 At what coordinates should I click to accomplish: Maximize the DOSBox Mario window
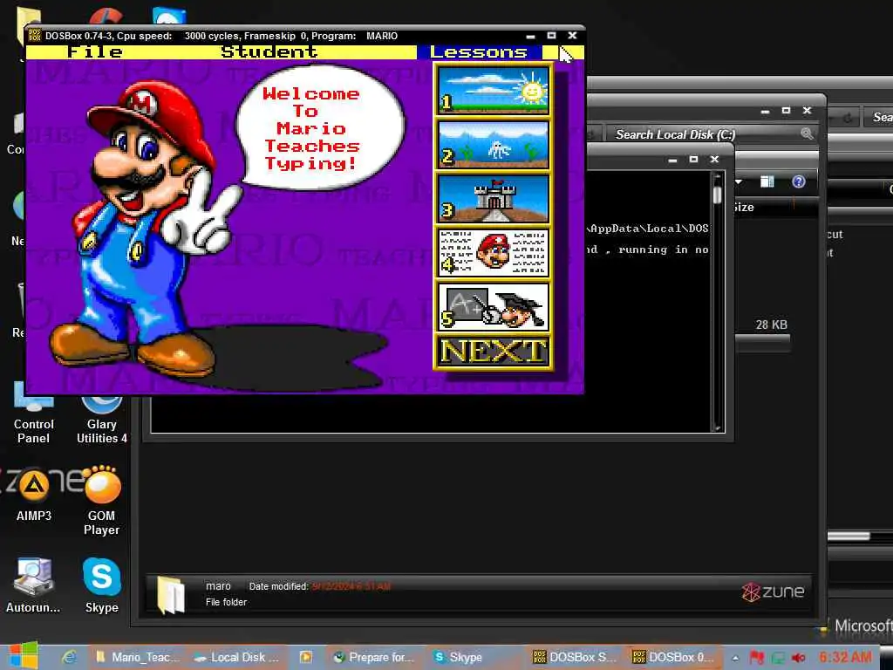[551, 35]
